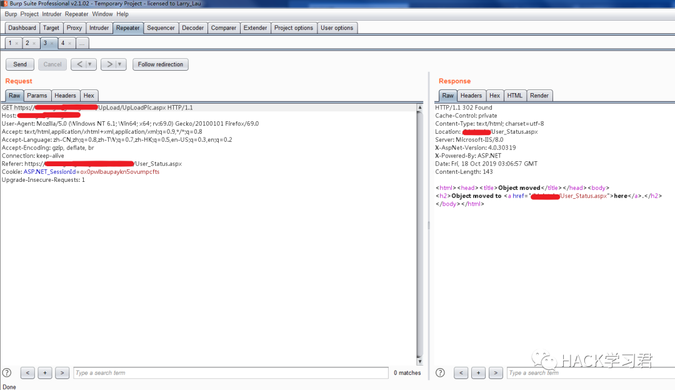Click the Upgrade-Insecure-Requests header line
675x390 pixels.
click(44, 180)
